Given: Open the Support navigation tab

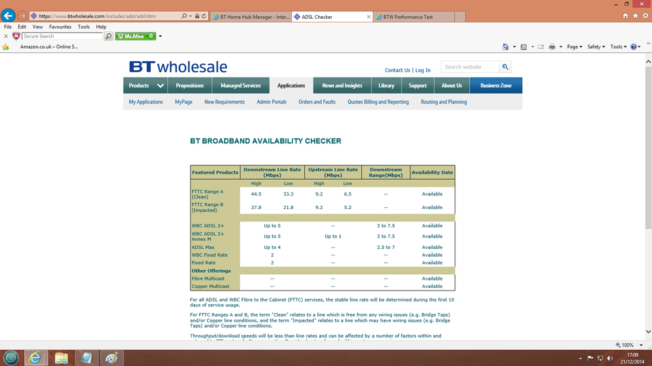Looking at the screenshot, I should [418, 85].
